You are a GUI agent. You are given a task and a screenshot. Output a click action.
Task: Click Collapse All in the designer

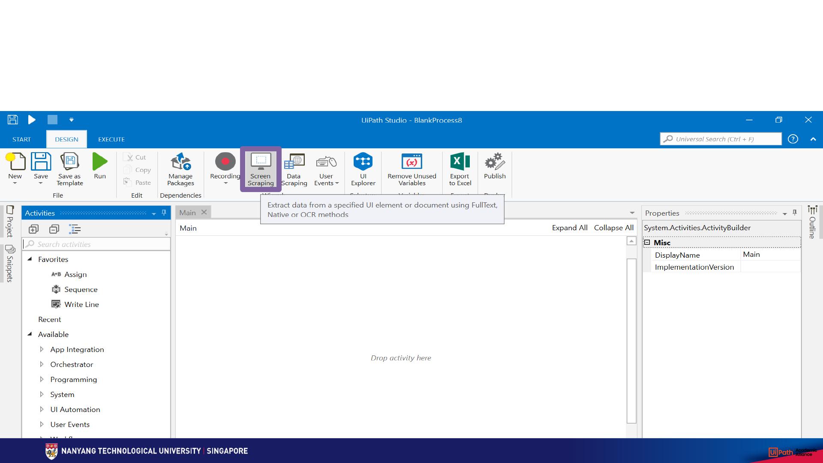(614, 228)
